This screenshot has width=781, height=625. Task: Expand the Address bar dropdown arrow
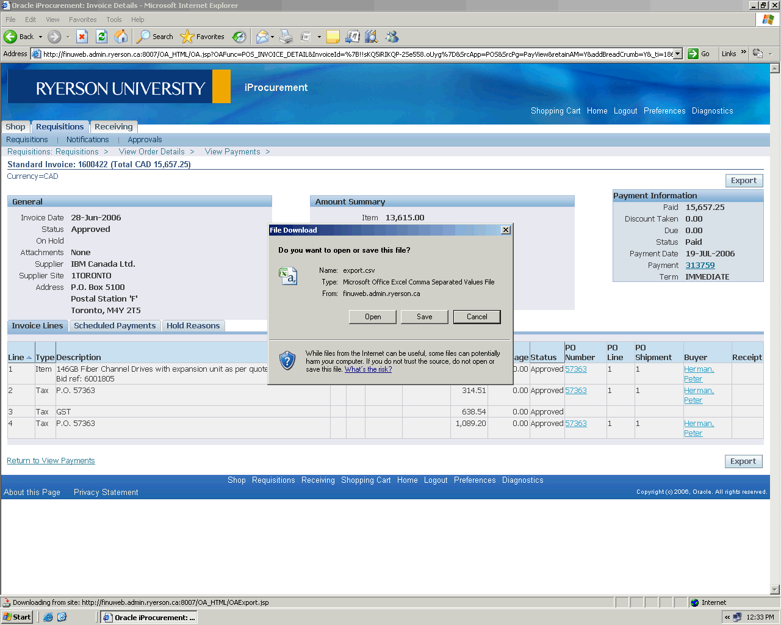[x=677, y=54]
